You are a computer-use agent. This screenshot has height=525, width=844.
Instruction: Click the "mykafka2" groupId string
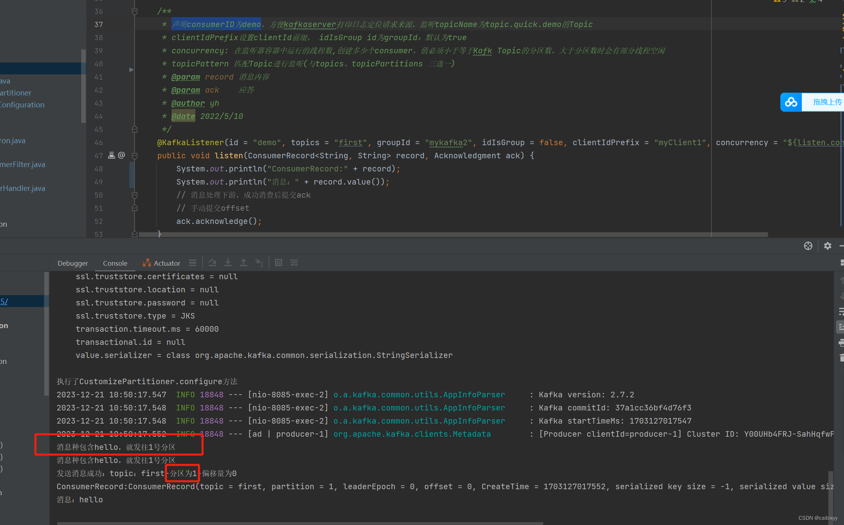coord(448,142)
